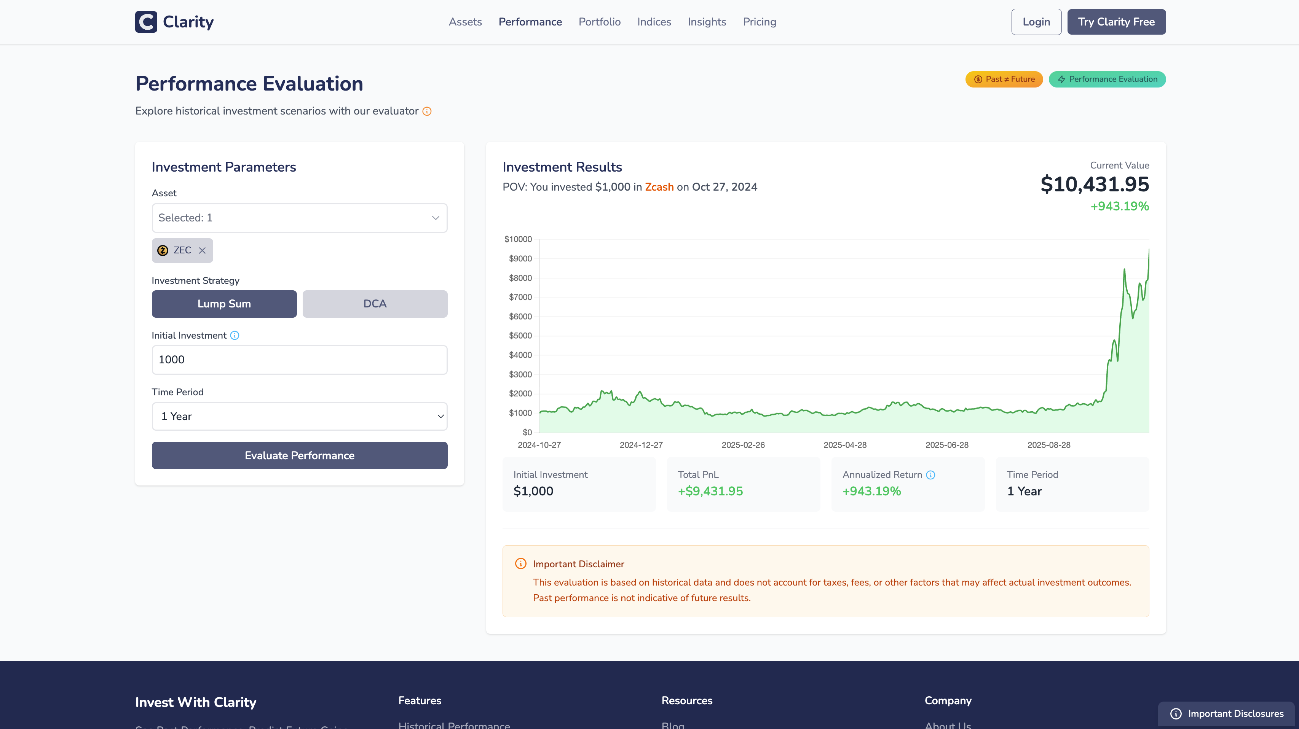1299x729 pixels.
Task: Go to the Insights nav item
Action: click(707, 22)
